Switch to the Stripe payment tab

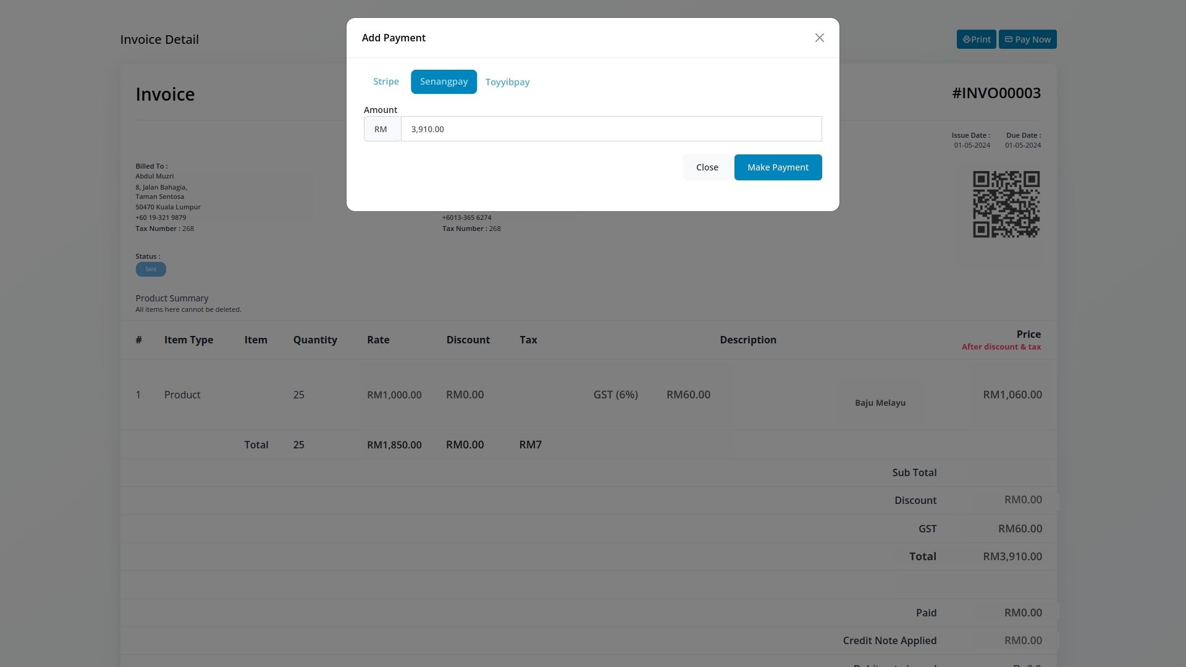[x=385, y=82]
